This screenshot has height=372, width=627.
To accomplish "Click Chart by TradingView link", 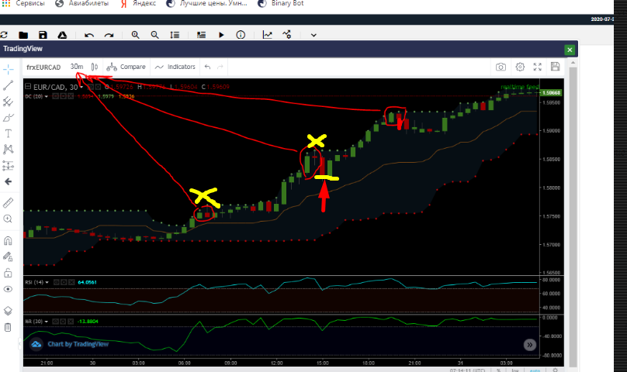I will pos(78,344).
